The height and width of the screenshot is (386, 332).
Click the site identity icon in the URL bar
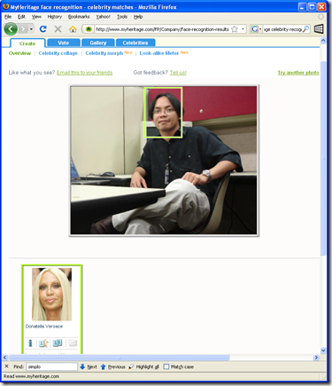coord(89,29)
